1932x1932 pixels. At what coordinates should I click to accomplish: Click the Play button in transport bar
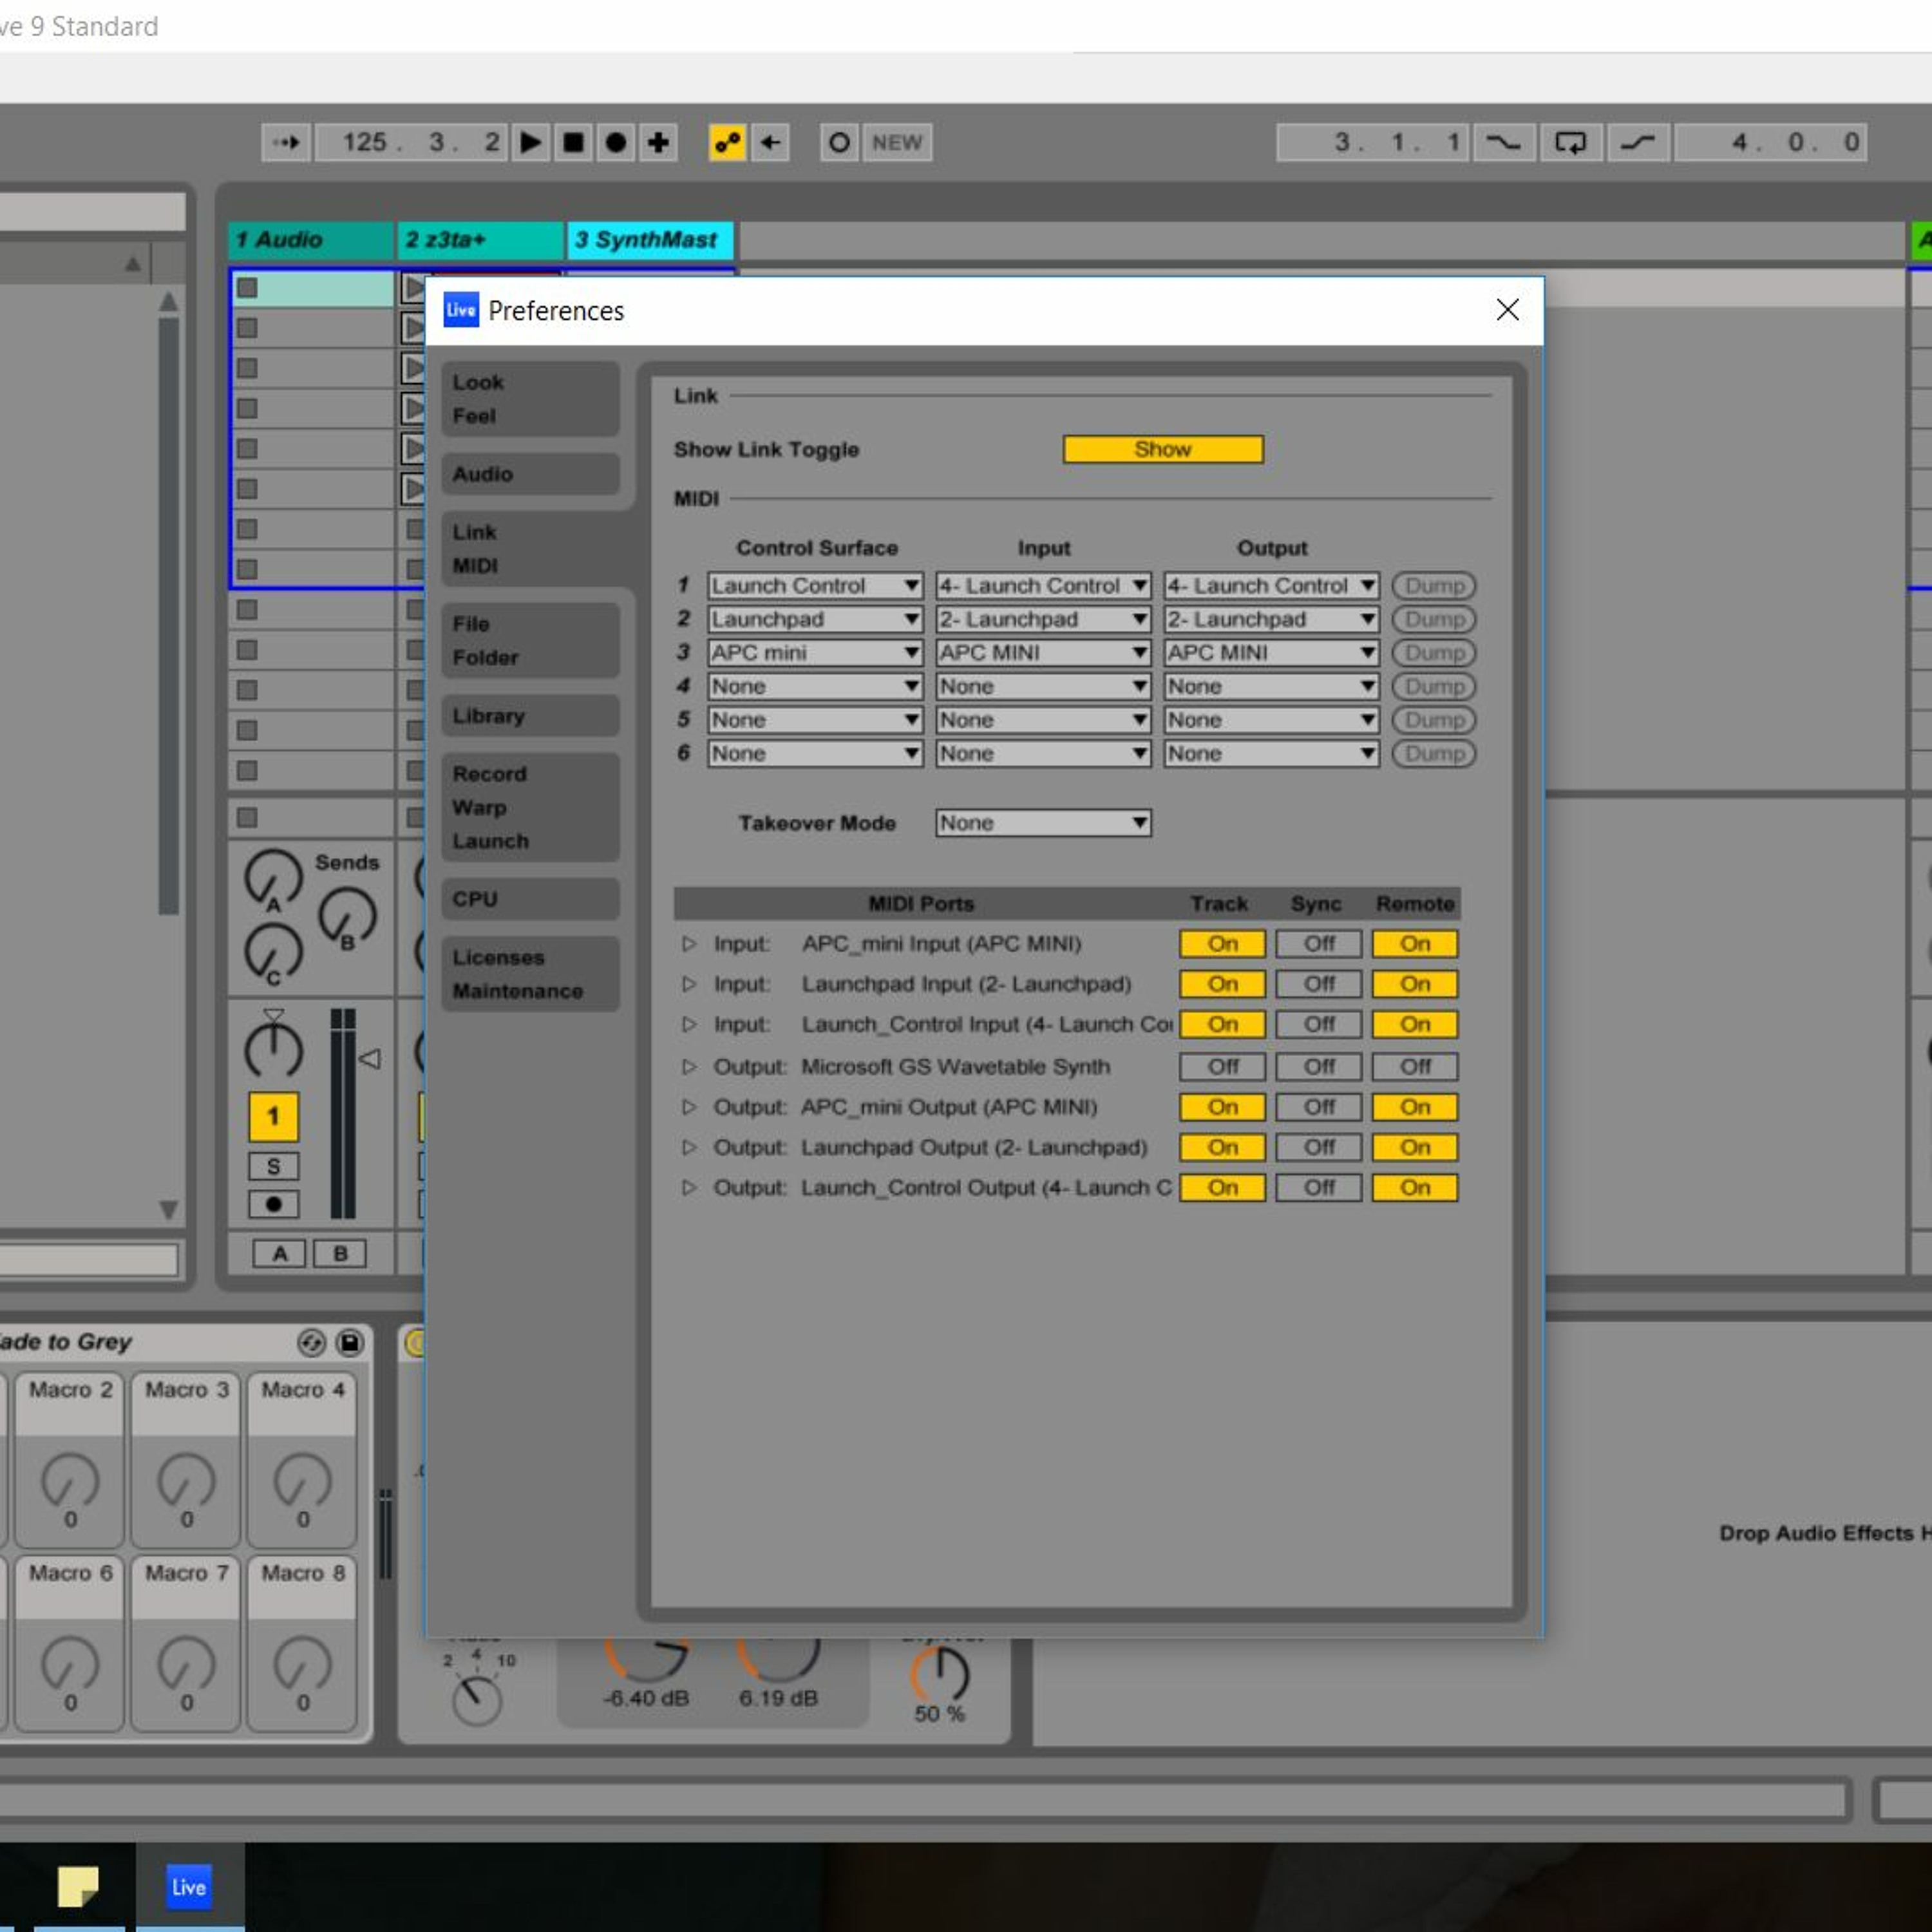pyautogui.click(x=531, y=142)
